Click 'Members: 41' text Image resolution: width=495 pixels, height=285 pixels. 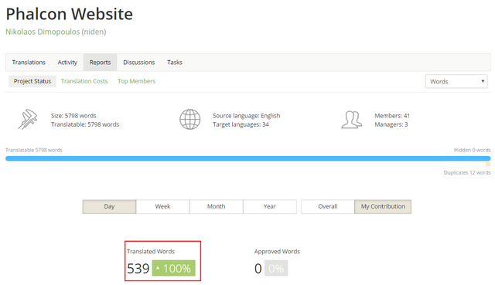[x=392, y=116]
